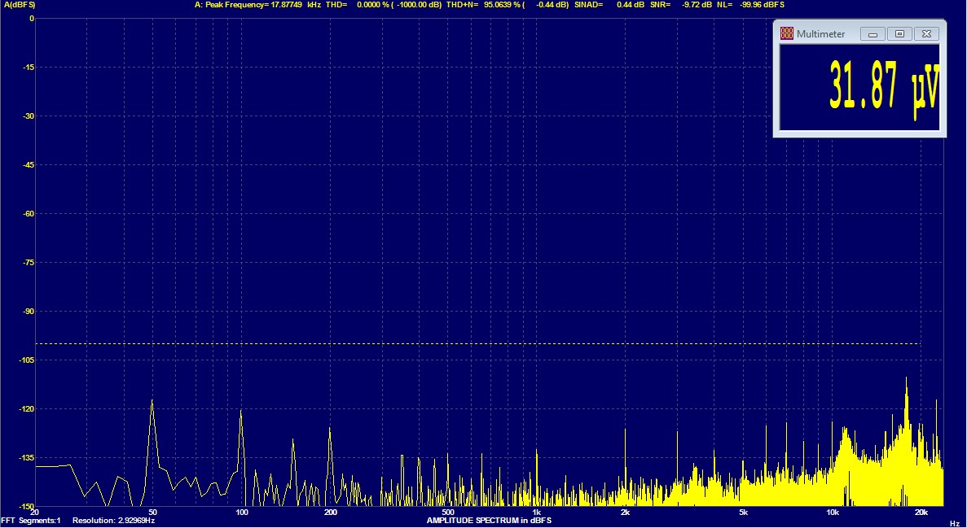967x528 pixels.
Task: Click the -45 vertical axis label
Action: pyautogui.click(x=29, y=165)
